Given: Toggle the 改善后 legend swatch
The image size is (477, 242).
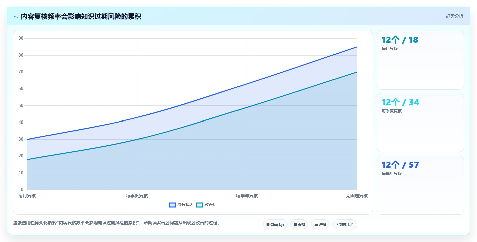Looking at the screenshot, I should point(200,205).
